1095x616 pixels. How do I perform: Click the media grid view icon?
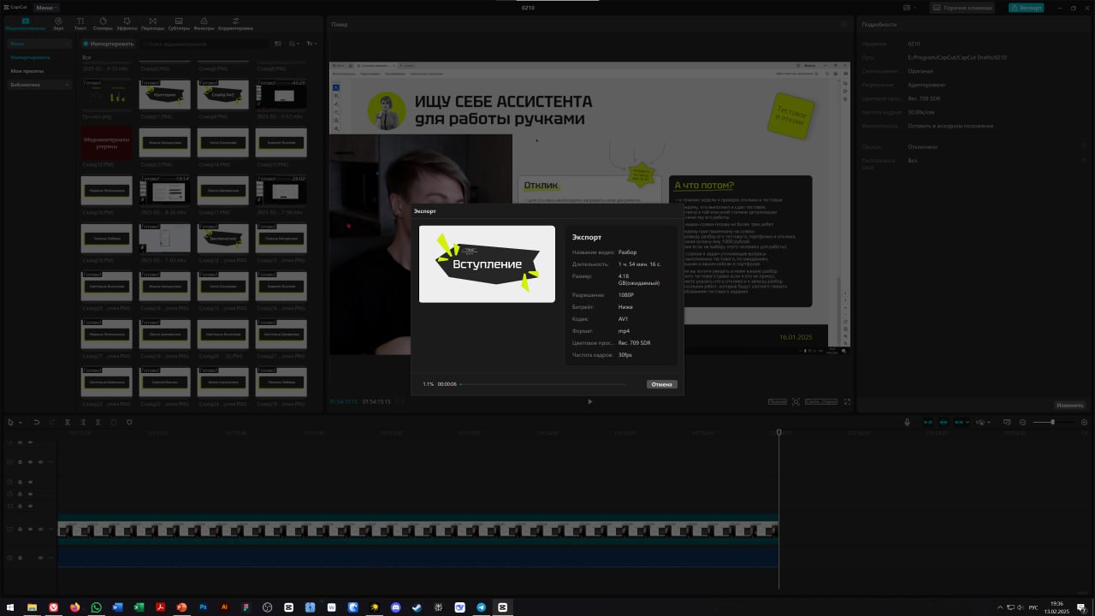278,44
